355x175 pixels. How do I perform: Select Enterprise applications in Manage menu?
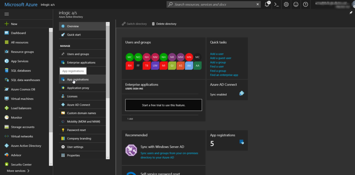point(81,63)
